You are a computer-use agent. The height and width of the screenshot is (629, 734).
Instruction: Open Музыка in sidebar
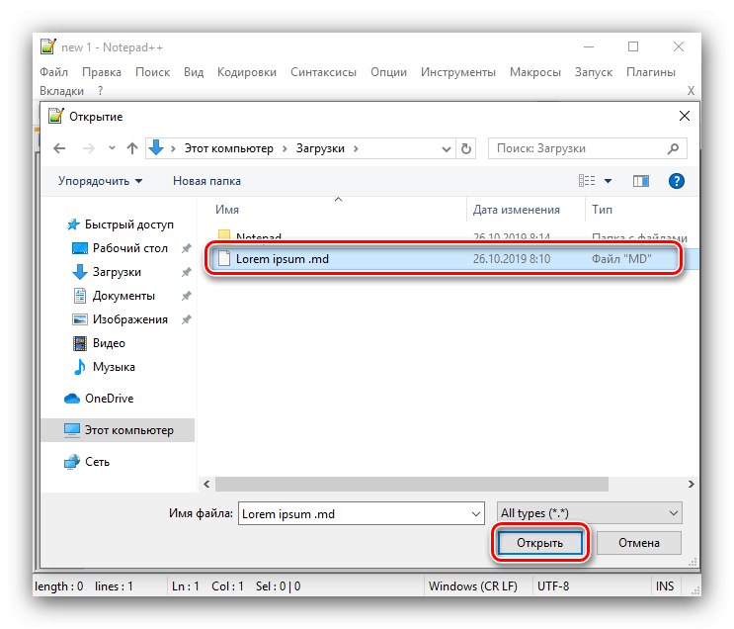point(105,367)
